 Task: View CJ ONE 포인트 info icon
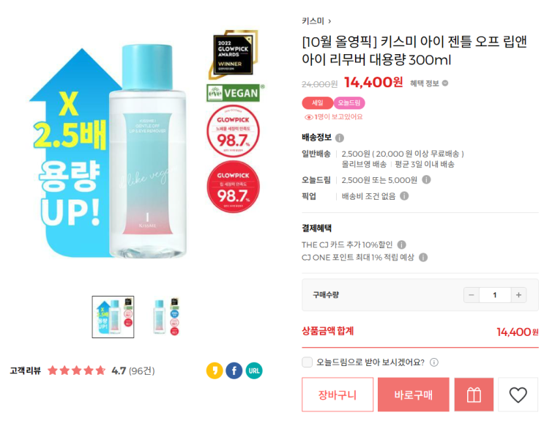pos(423,258)
